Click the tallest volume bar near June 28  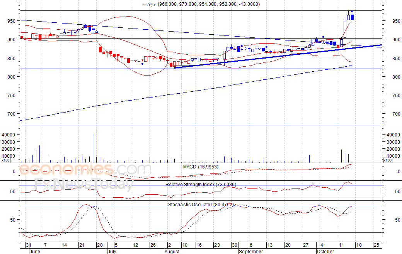(93, 148)
